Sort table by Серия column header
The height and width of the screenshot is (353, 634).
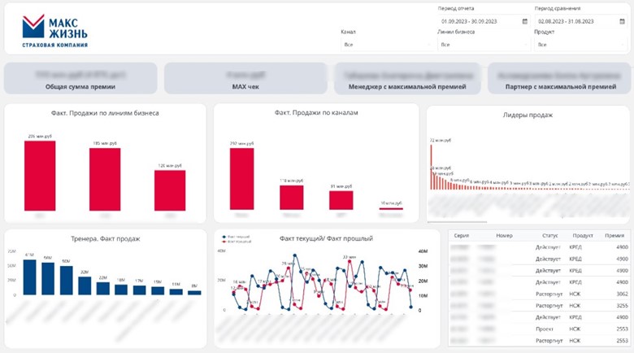pyautogui.click(x=462, y=235)
